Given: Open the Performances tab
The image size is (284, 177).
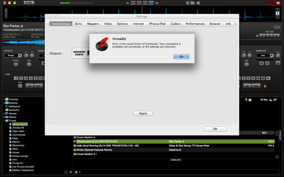Looking at the screenshot, I should pos(195,24).
